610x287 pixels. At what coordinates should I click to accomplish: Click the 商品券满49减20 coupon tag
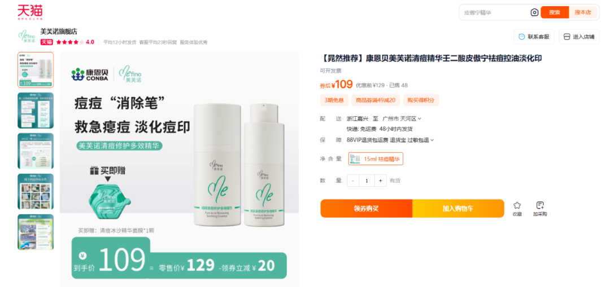click(x=376, y=100)
